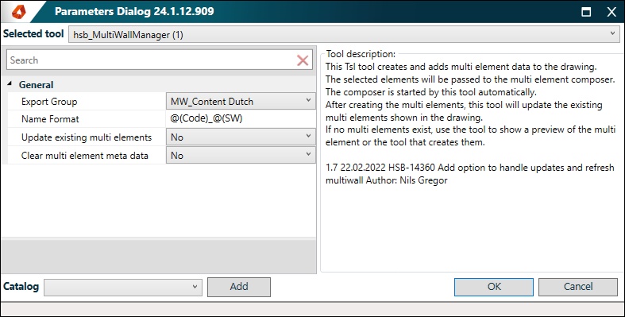Edit the Name Format value field
Image resolution: width=625 pixels, height=317 pixels.
[x=241, y=119]
